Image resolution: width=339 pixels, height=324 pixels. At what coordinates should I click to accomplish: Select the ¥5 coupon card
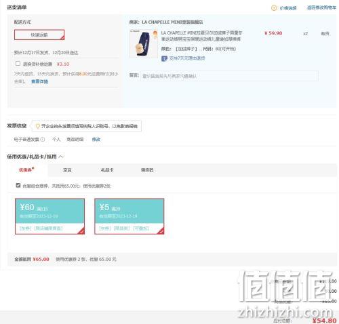click(x=129, y=216)
